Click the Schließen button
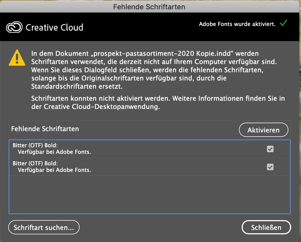 pyautogui.click(x=266, y=227)
